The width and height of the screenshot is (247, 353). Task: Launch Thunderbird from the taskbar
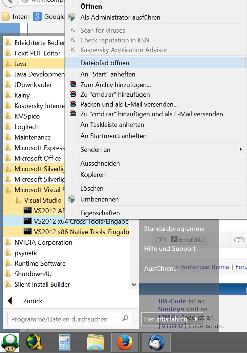[x=156, y=342]
